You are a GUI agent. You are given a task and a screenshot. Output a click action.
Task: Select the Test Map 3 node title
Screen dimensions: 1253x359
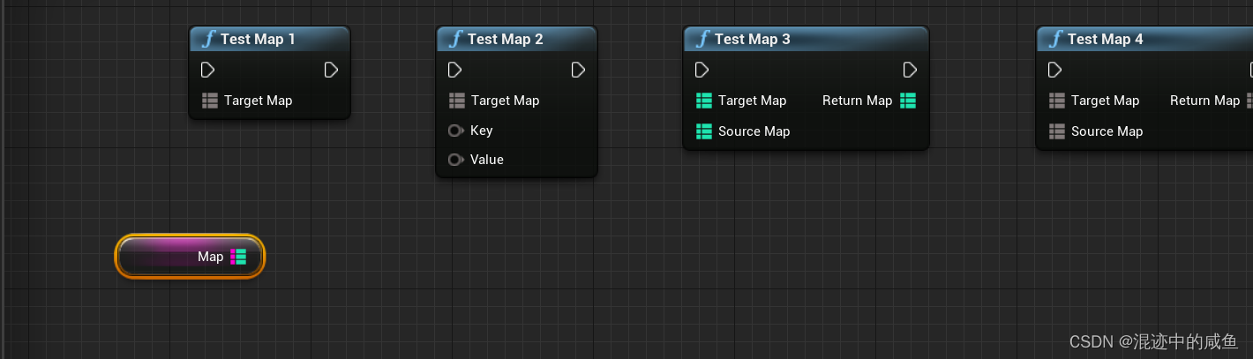pos(752,39)
